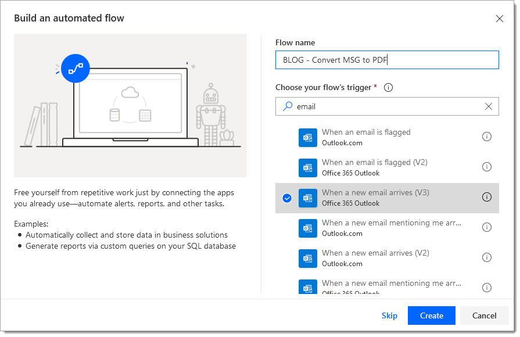Click search magnifier icon in trigger box
This screenshot has height=337, width=520.
[287, 106]
